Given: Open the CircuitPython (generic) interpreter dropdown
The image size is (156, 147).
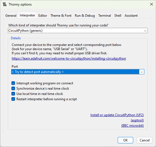Looking at the screenshot, I should point(78,31).
